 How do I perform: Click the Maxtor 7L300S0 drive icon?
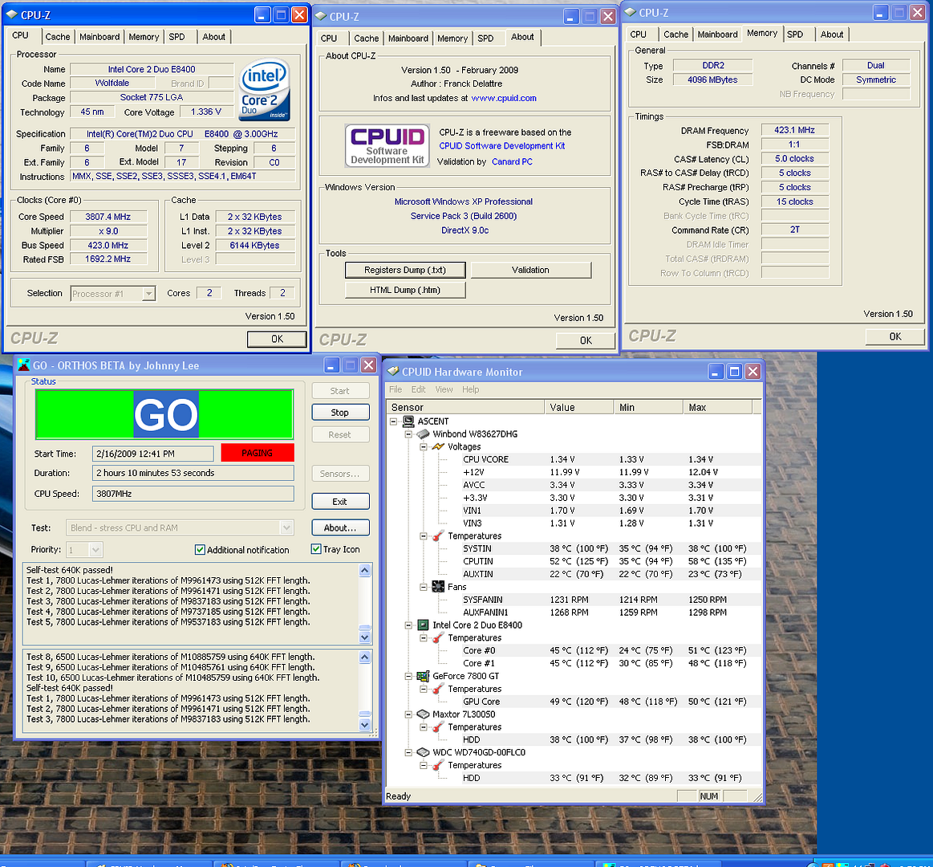pyautogui.click(x=423, y=714)
